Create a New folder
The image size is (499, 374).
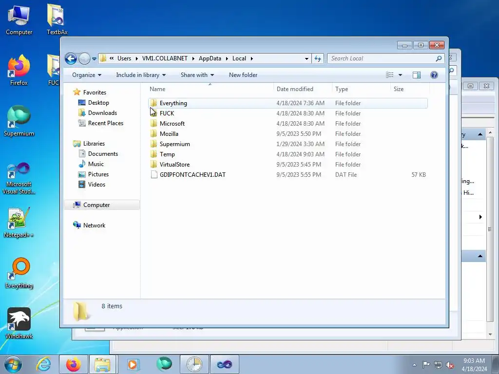pyautogui.click(x=243, y=75)
